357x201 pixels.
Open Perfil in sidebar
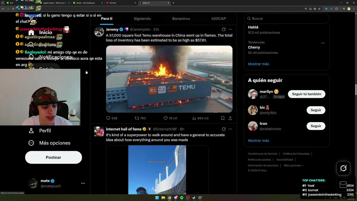point(40,131)
